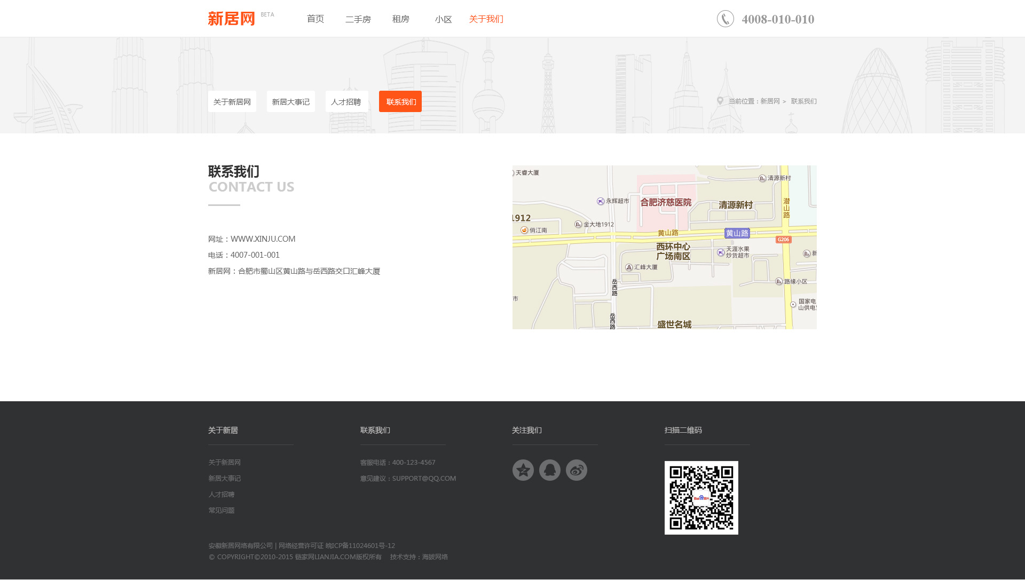The width and height of the screenshot is (1025, 580).
Task: Open 常见问题 in the footer
Action: 221,510
